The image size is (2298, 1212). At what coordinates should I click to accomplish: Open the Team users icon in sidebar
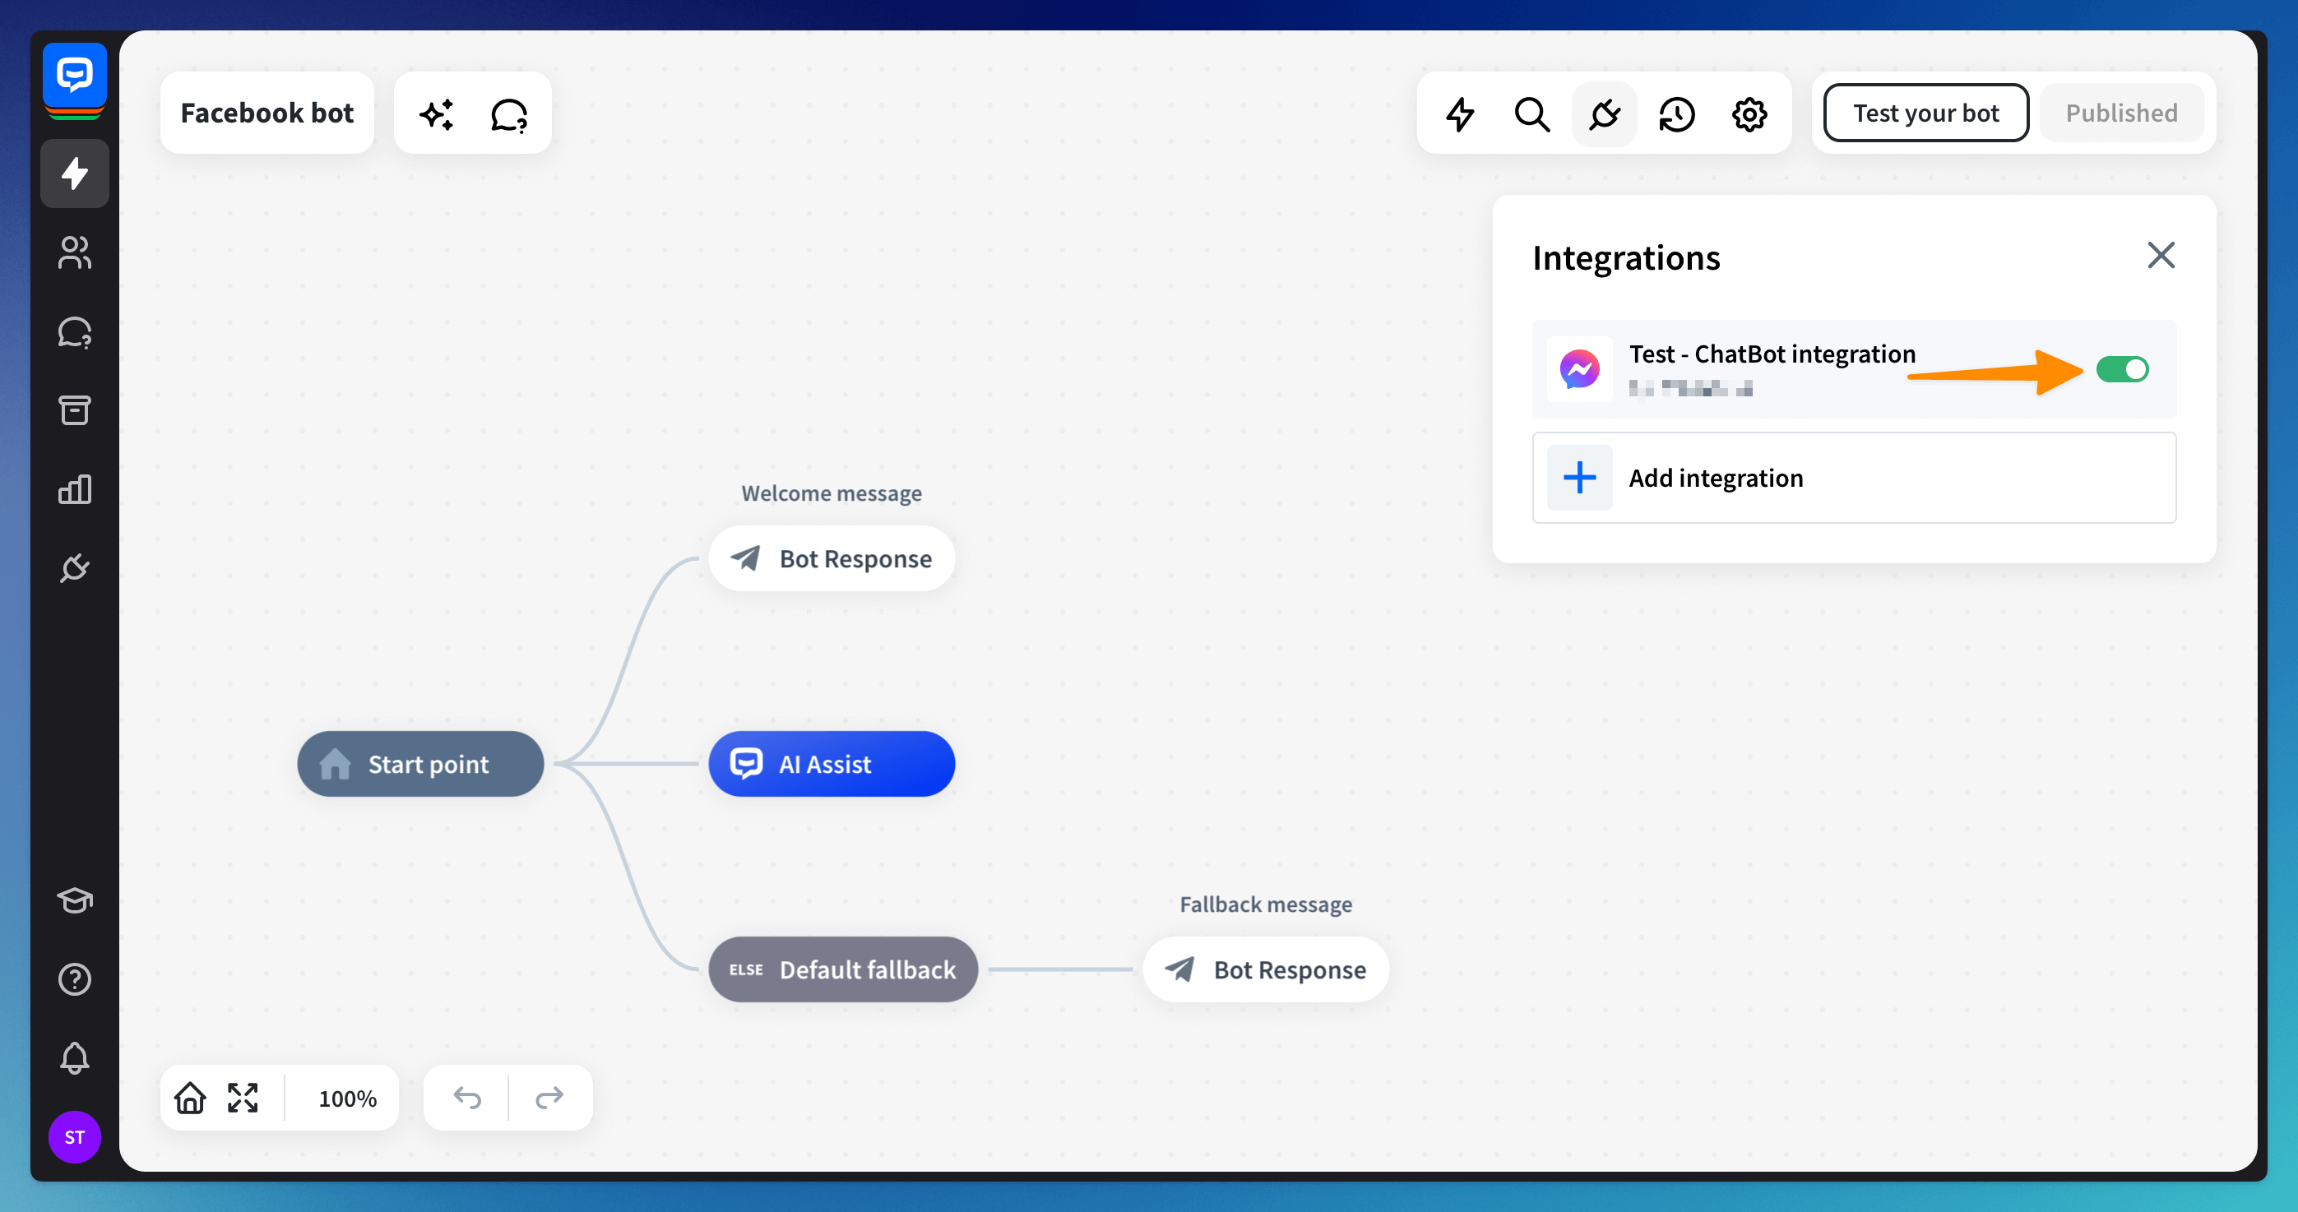tap(74, 252)
